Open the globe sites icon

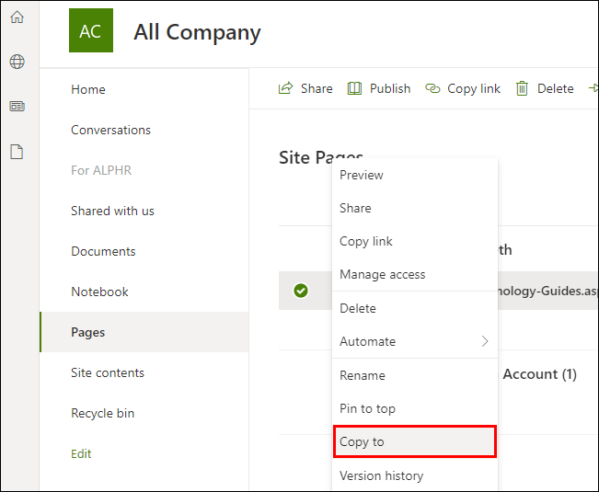(x=17, y=62)
